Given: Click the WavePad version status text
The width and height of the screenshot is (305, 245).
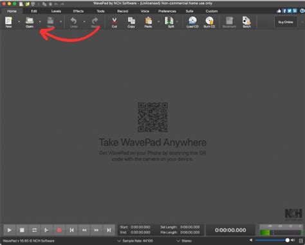Looking at the screenshot, I should (28, 241).
